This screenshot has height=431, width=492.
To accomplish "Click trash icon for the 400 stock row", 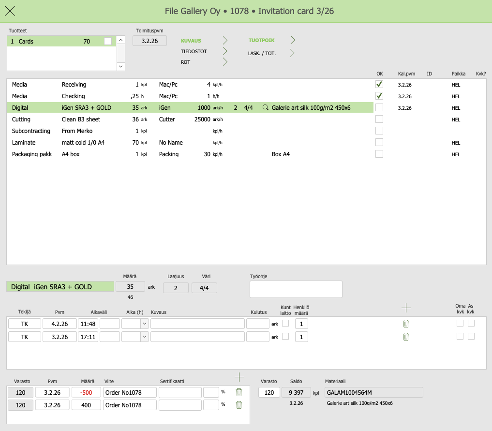I will point(239,405).
